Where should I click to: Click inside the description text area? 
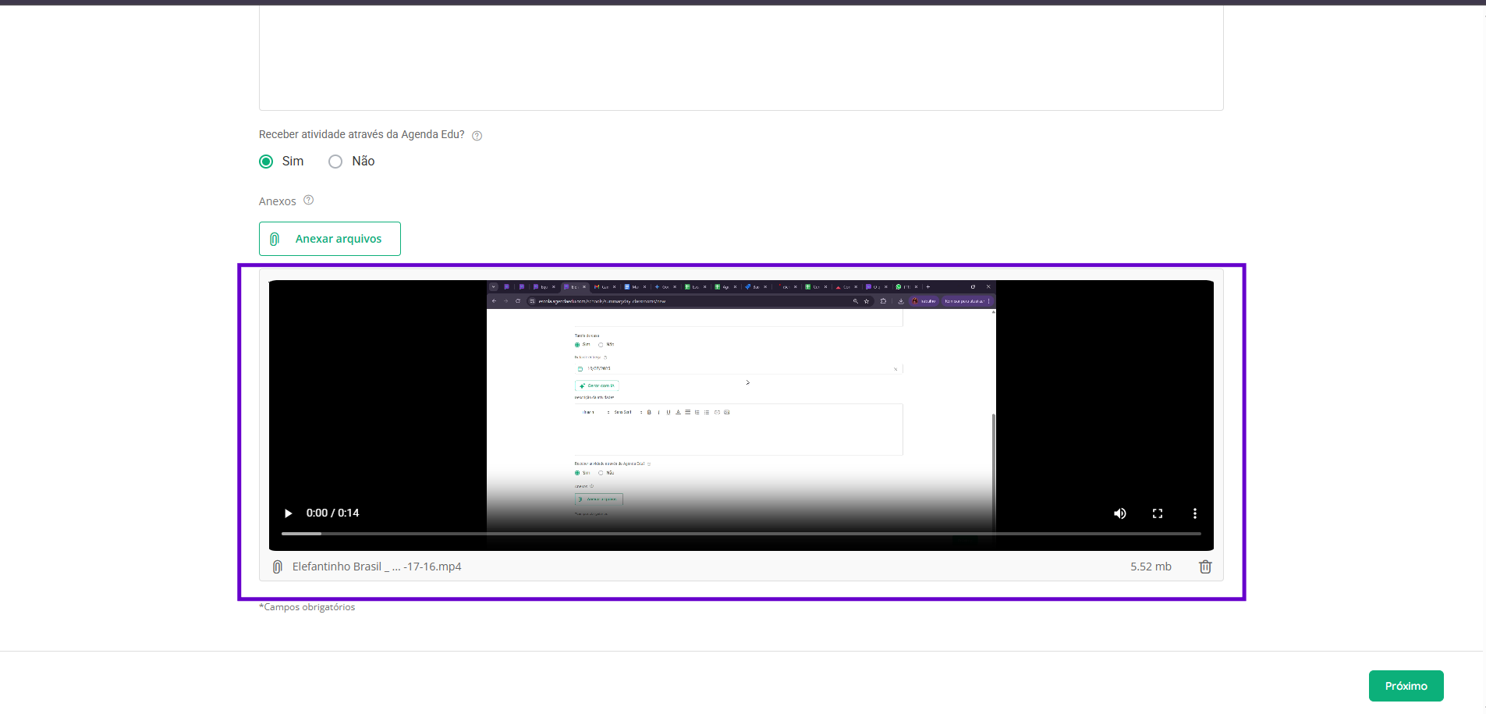741,56
